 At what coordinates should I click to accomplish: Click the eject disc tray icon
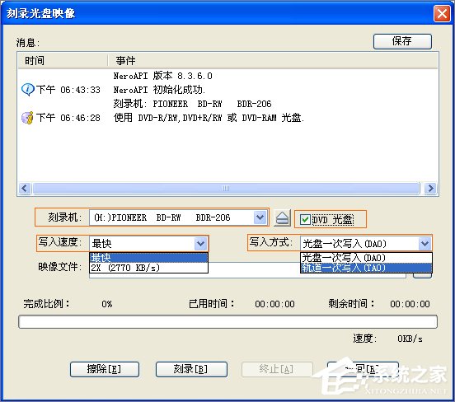point(282,217)
